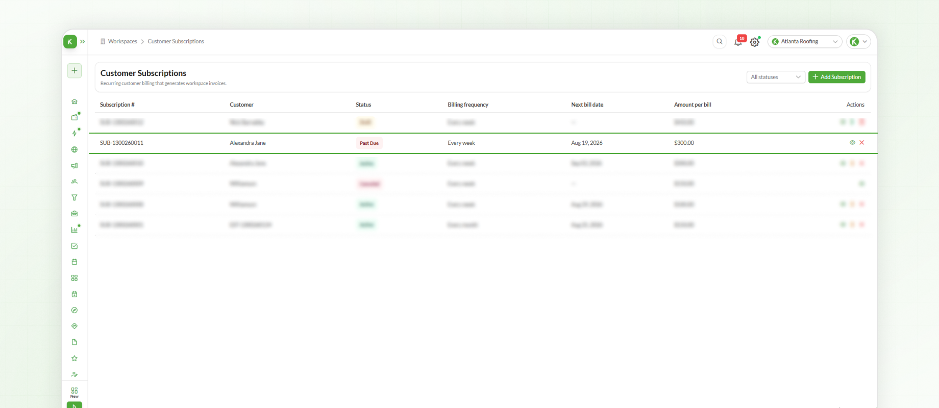Click the Every week billing frequency cell
The image size is (939, 408).
point(461,143)
